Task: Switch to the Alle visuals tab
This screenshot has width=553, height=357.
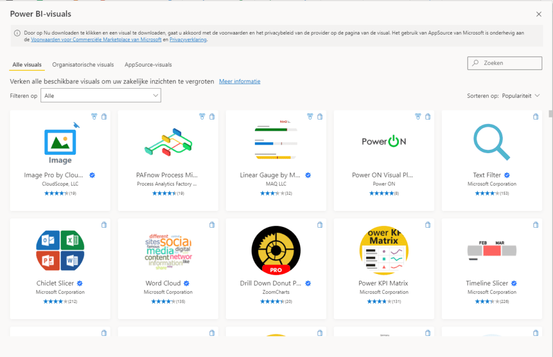Action: tap(27, 64)
